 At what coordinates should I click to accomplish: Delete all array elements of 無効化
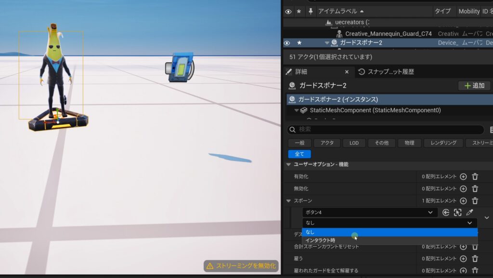[475, 189]
